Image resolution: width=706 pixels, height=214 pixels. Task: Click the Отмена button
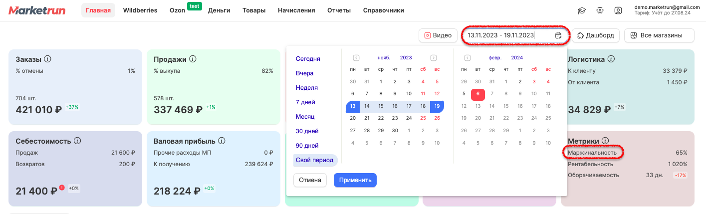tap(310, 180)
